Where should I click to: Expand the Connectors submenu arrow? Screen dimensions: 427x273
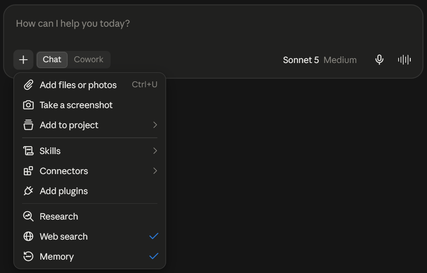coord(155,171)
